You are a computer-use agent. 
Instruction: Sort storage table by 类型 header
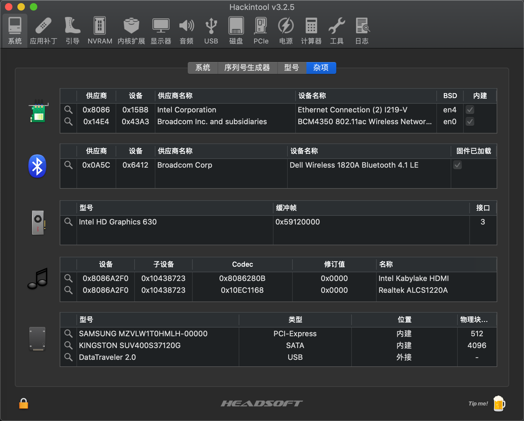[x=295, y=319]
